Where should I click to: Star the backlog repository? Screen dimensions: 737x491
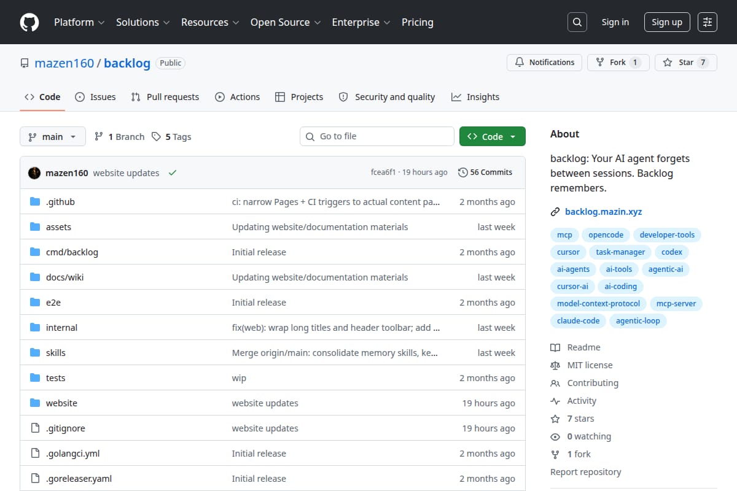tap(686, 63)
